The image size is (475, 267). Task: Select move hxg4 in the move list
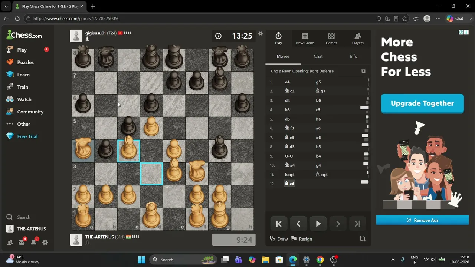290,175
